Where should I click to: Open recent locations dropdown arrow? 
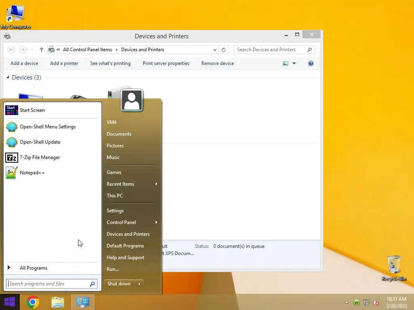[32, 50]
